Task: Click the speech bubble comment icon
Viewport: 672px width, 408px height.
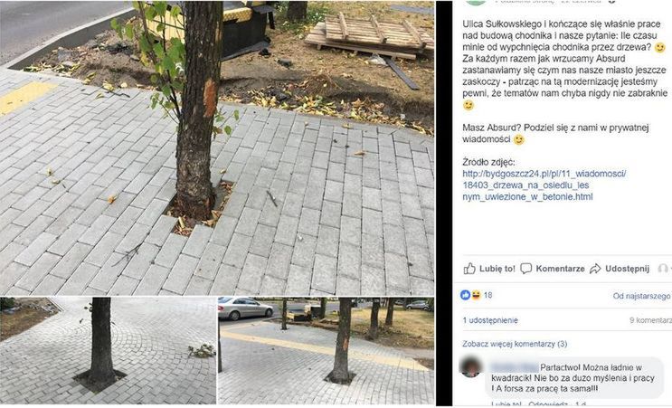Action: [x=525, y=269]
